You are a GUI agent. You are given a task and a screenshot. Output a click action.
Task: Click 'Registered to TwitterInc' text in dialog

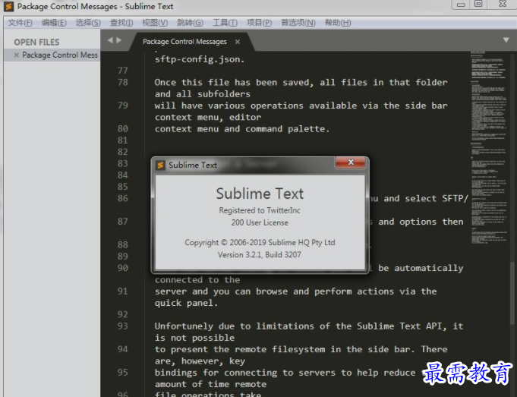click(x=260, y=210)
